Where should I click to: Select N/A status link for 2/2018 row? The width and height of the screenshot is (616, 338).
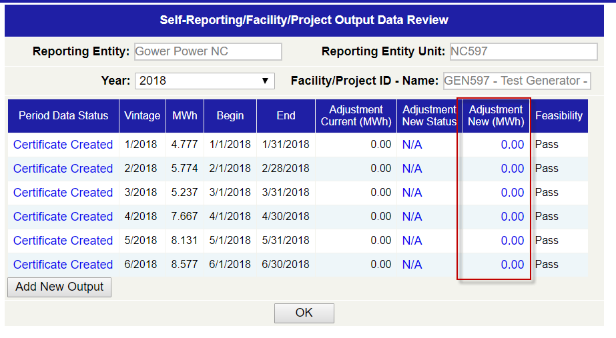pos(412,169)
